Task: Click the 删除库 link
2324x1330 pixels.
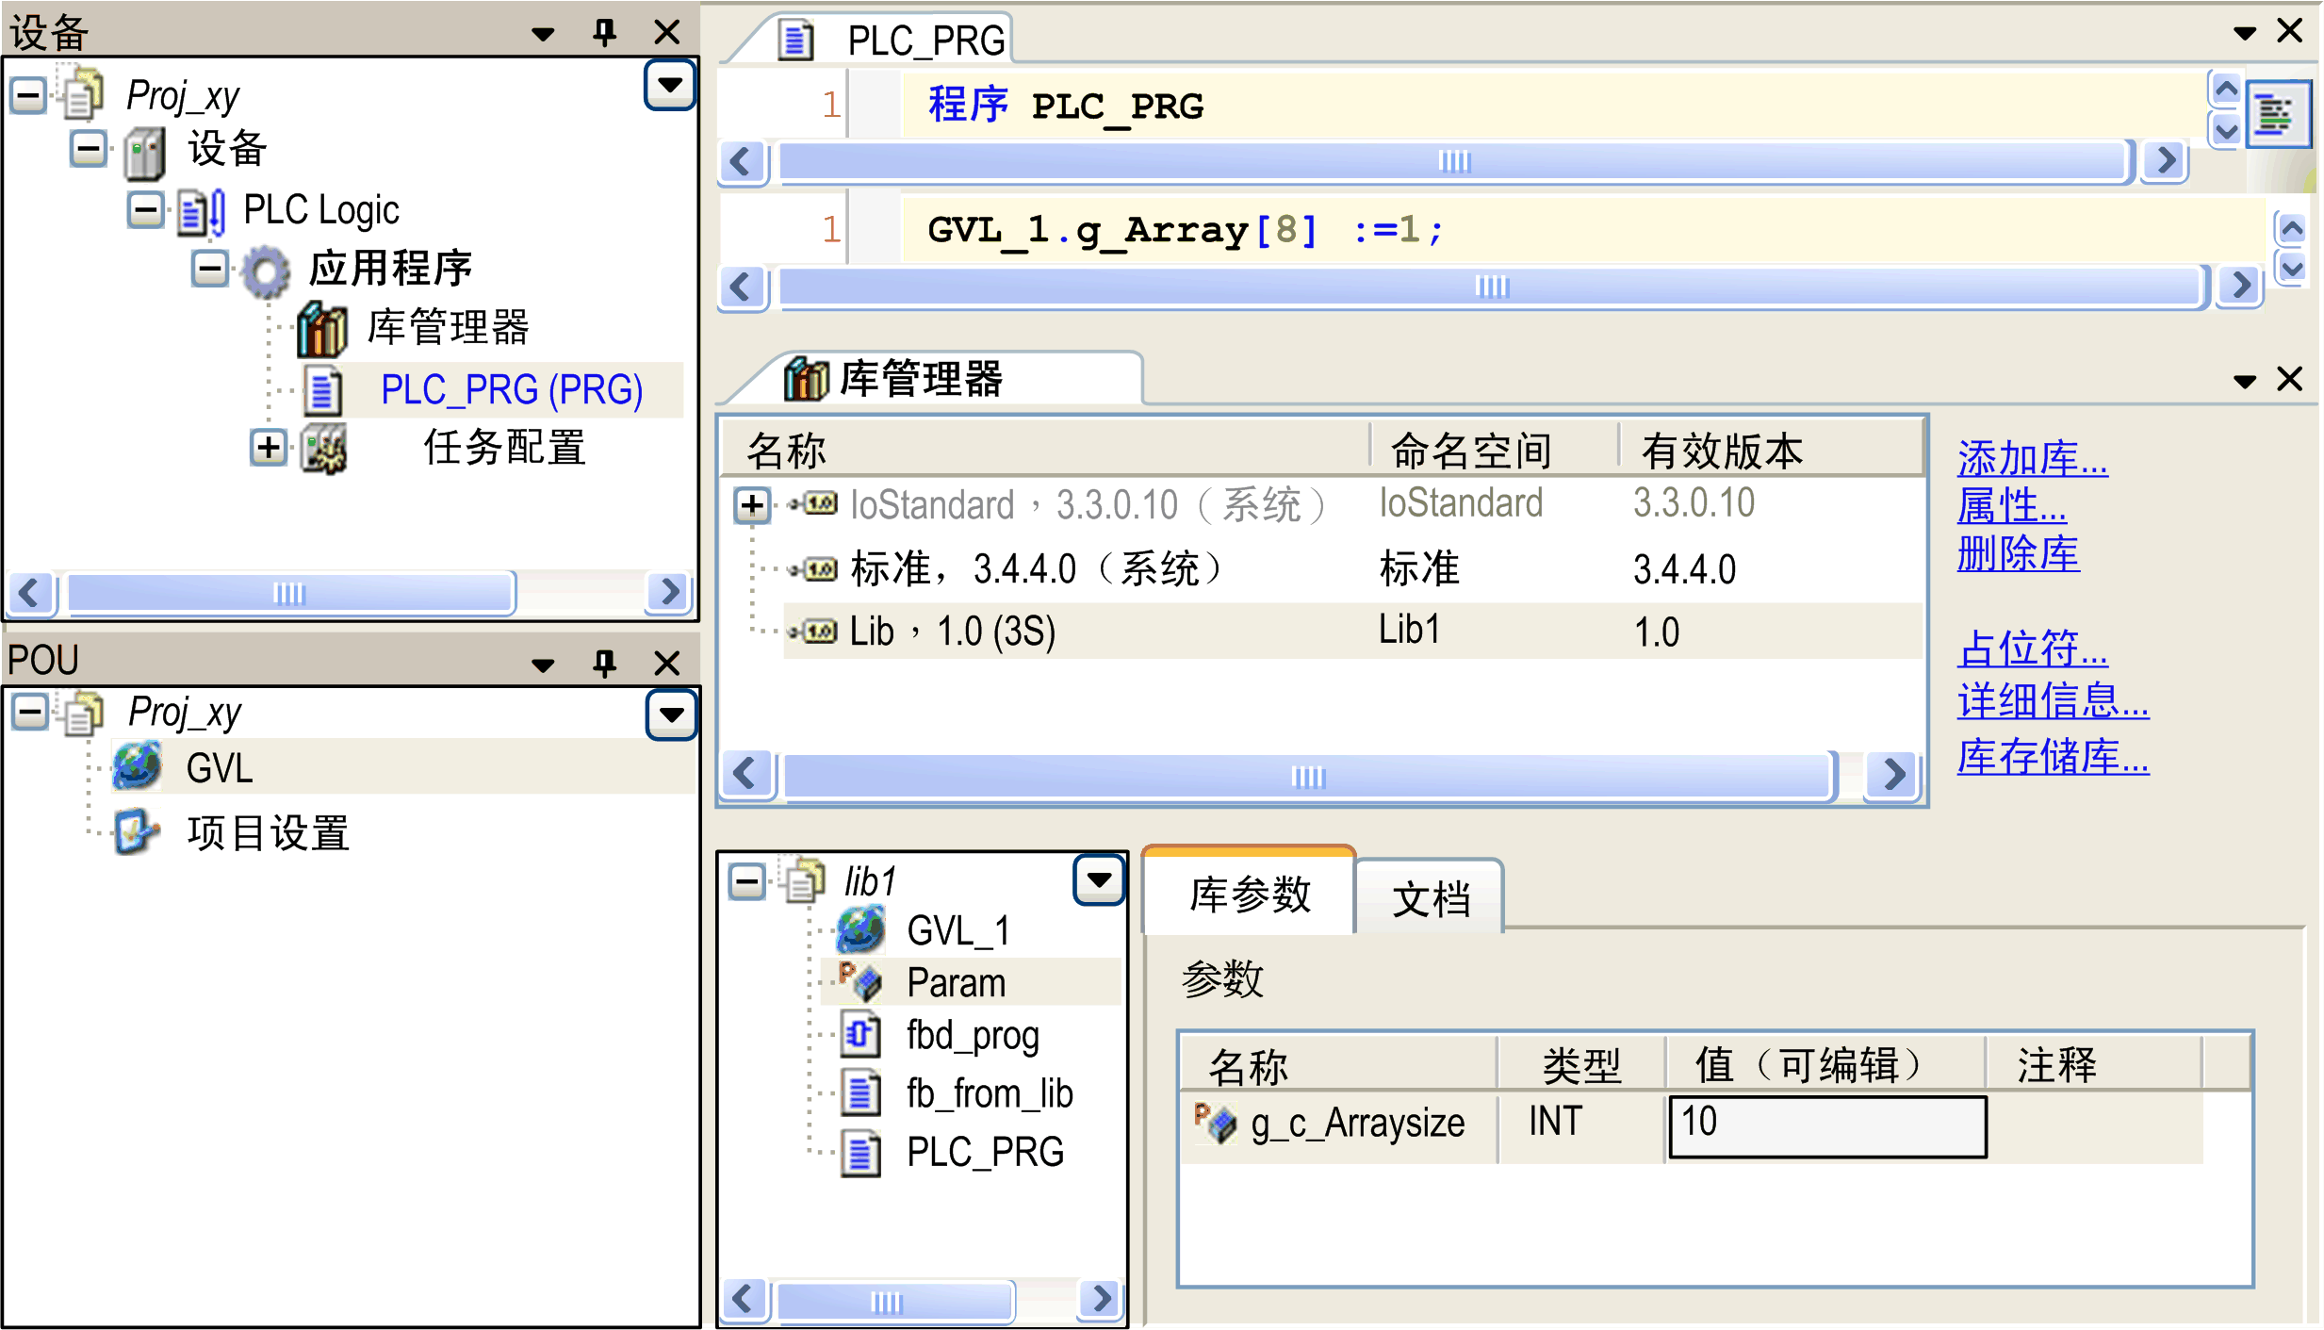Action: (x=2017, y=553)
